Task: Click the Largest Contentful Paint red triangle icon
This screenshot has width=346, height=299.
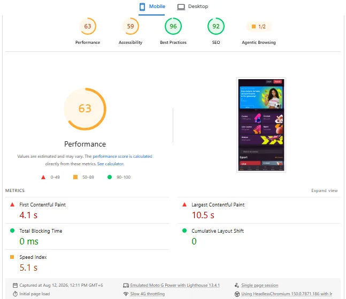Action: [184, 204]
